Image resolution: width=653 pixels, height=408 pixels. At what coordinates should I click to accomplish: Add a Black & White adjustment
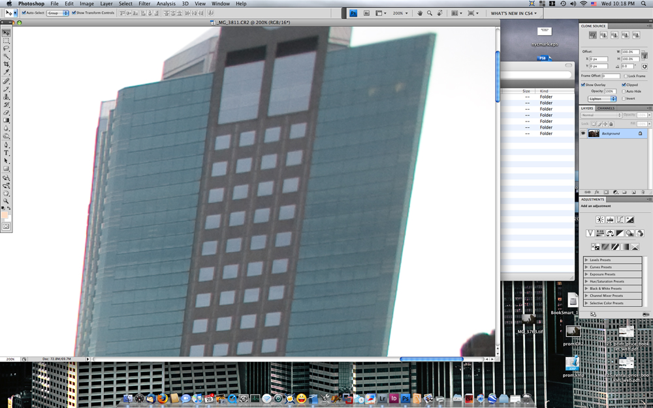coord(620,233)
